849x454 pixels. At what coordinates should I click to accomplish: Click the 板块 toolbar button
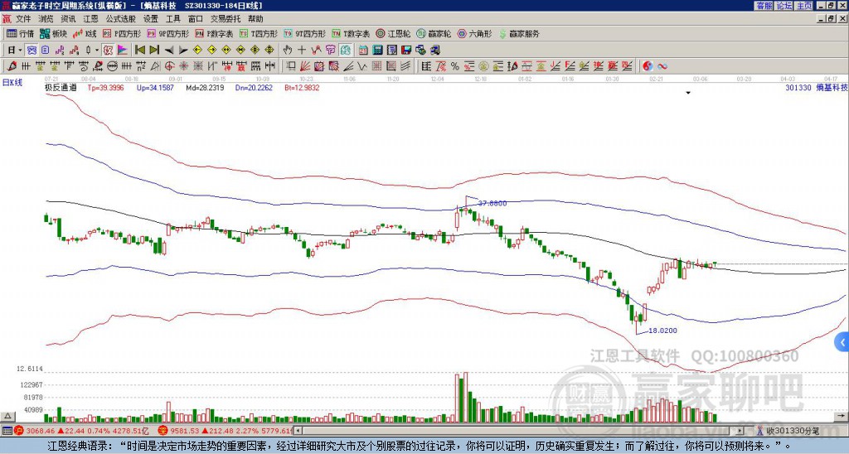[53, 33]
